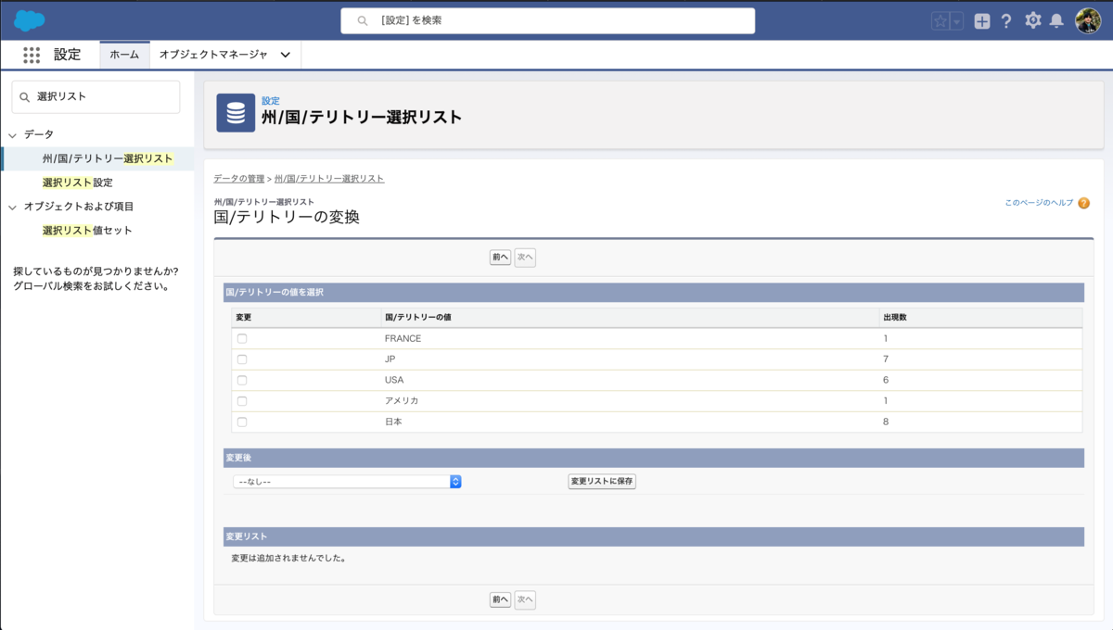The height and width of the screenshot is (630, 1113).
Task: Open the help question mark icon
Action: [x=1006, y=21]
